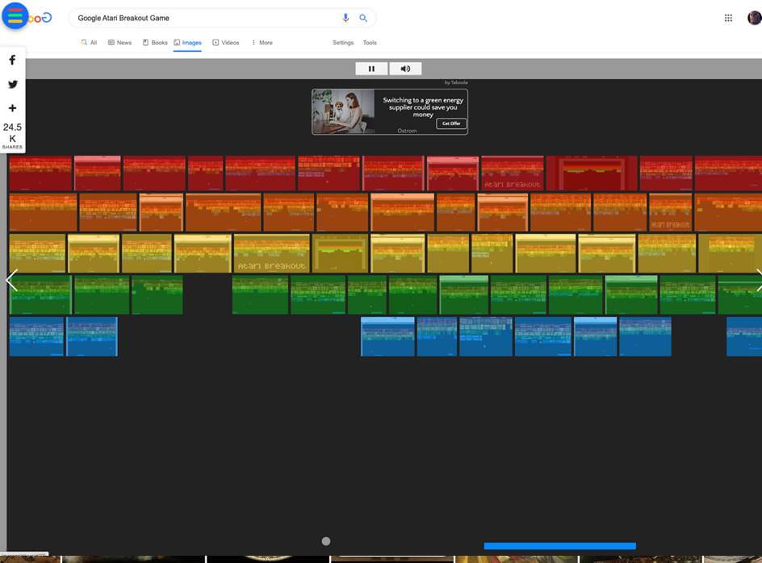The width and height of the screenshot is (762, 563).
Task: Open the Tools options
Action: [368, 41]
